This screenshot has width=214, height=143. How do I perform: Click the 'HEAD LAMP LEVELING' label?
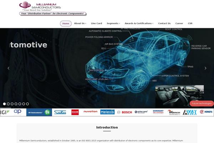[x=97, y=79]
